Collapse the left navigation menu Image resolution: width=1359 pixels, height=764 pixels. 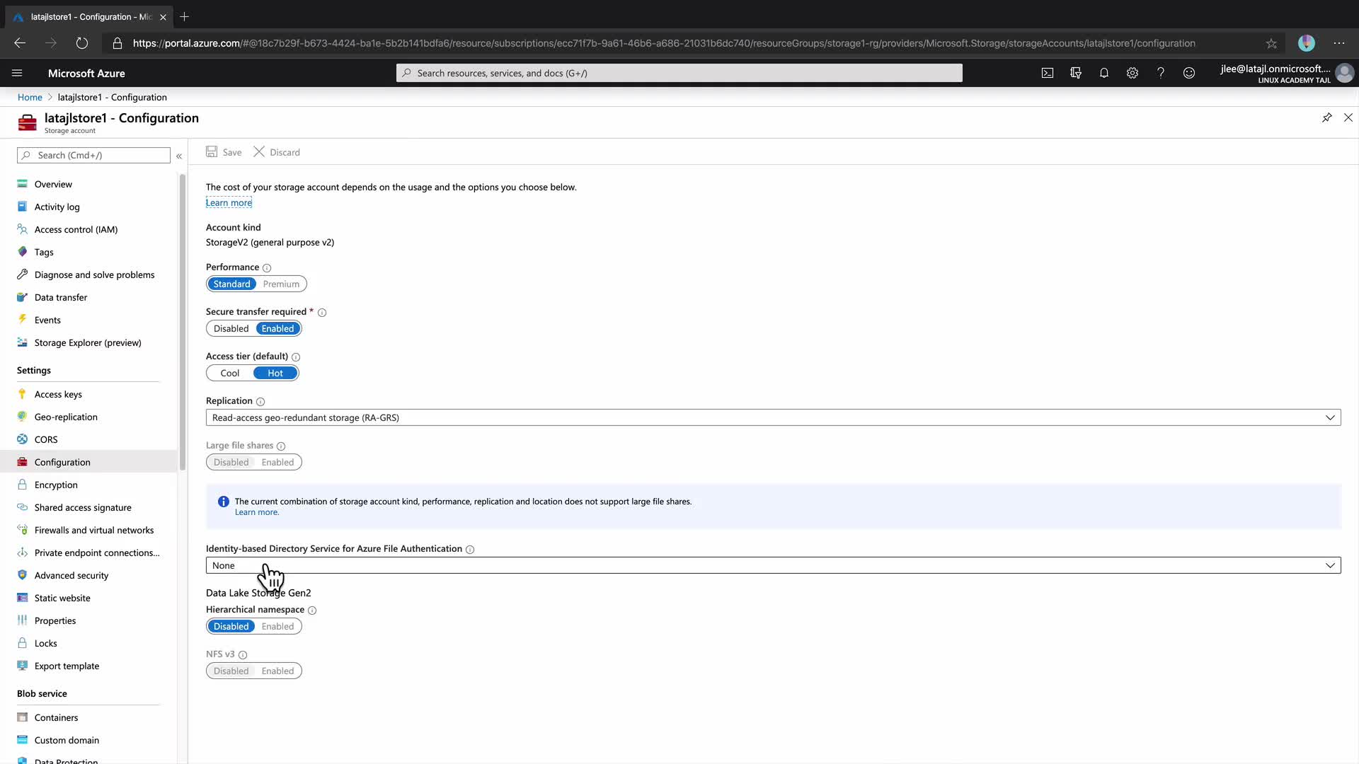point(179,156)
